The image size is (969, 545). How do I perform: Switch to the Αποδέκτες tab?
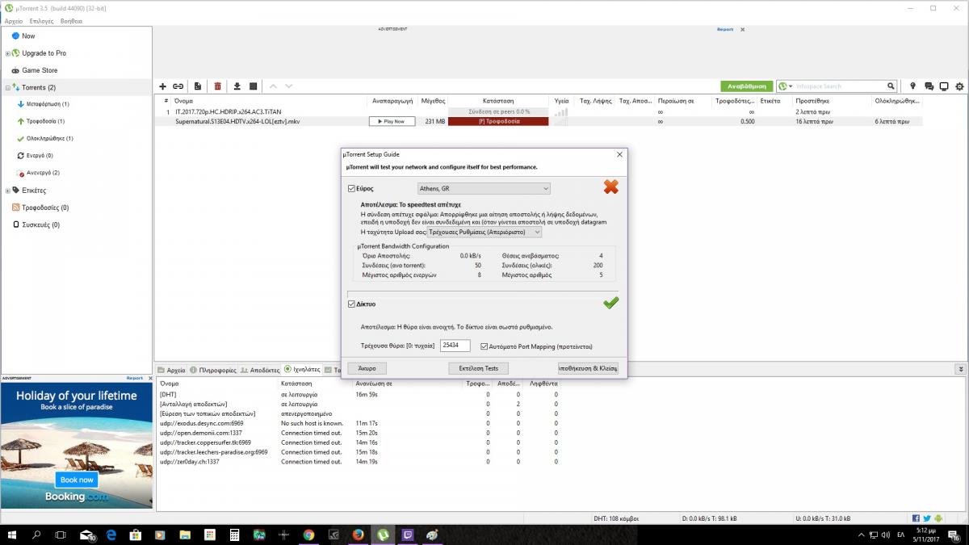tap(259, 370)
